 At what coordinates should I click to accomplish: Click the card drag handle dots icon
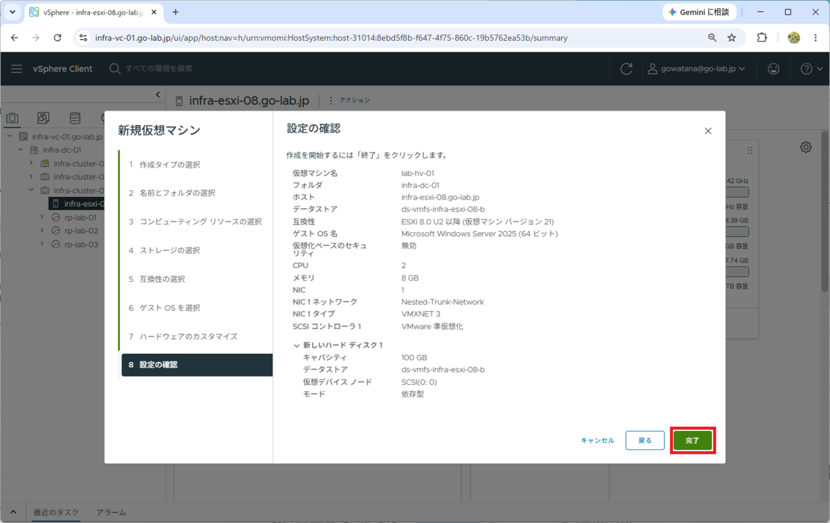point(750,151)
